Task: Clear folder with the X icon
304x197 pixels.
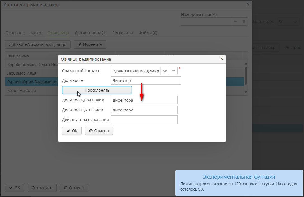Action: click(244, 22)
